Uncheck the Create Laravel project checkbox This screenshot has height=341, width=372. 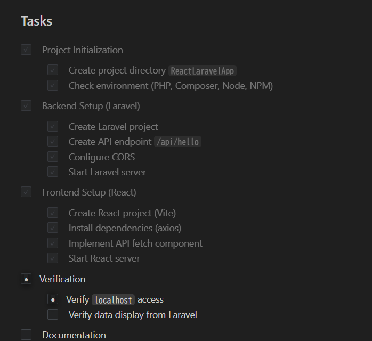pos(53,127)
